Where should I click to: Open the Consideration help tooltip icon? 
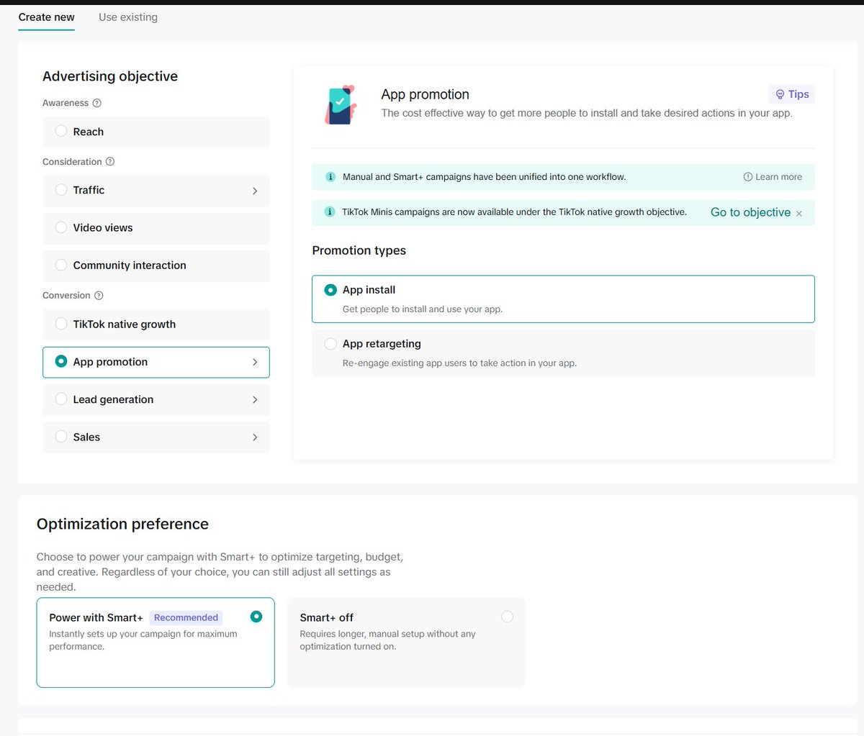coord(110,162)
